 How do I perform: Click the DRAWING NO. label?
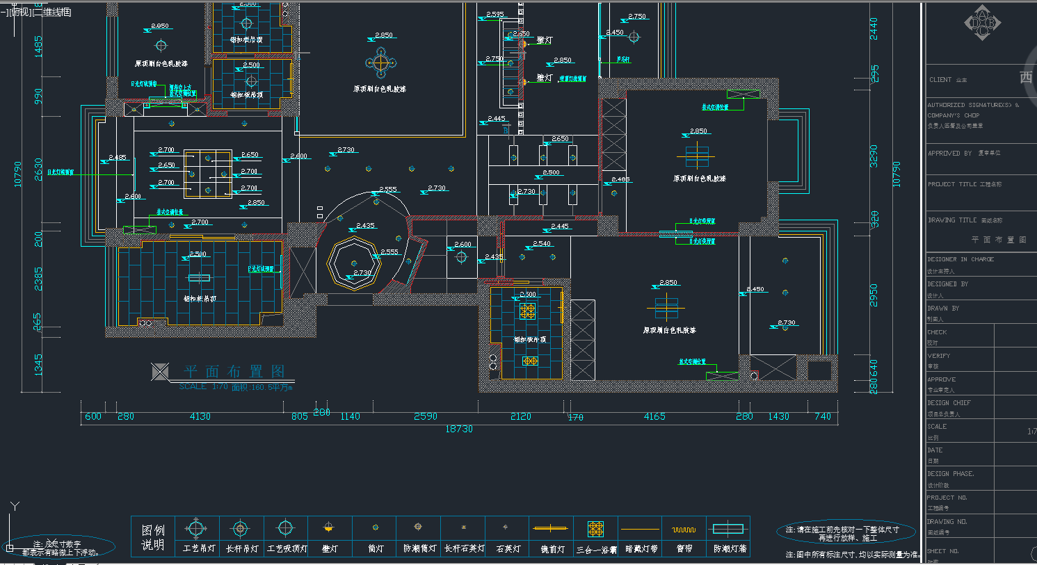pyautogui.click(x=947, y=521)
